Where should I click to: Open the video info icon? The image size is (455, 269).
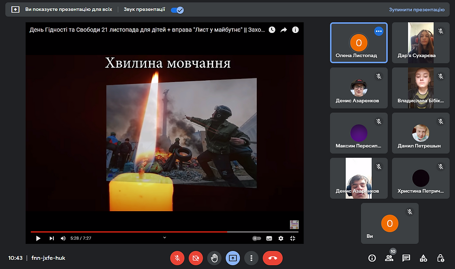click(295, 30)
